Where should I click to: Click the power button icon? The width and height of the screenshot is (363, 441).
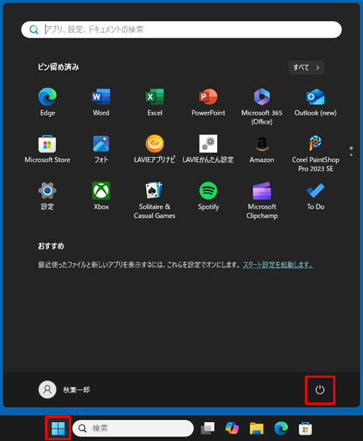(x=320, y=390)
